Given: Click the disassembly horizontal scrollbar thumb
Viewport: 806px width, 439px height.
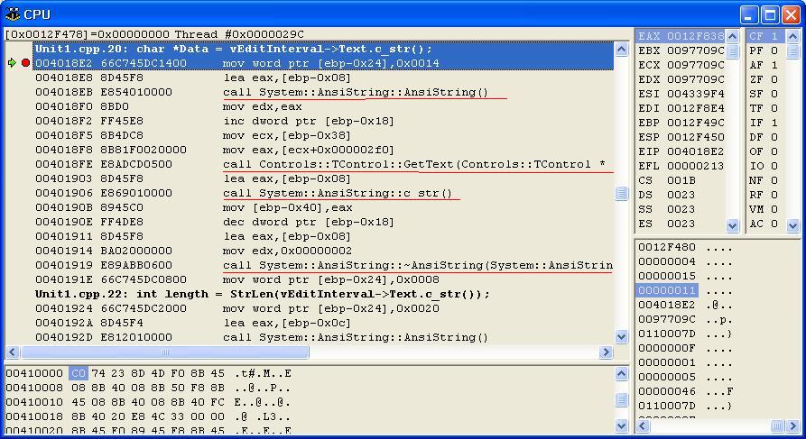Looking at the screenshot, I should click(164, 352).
